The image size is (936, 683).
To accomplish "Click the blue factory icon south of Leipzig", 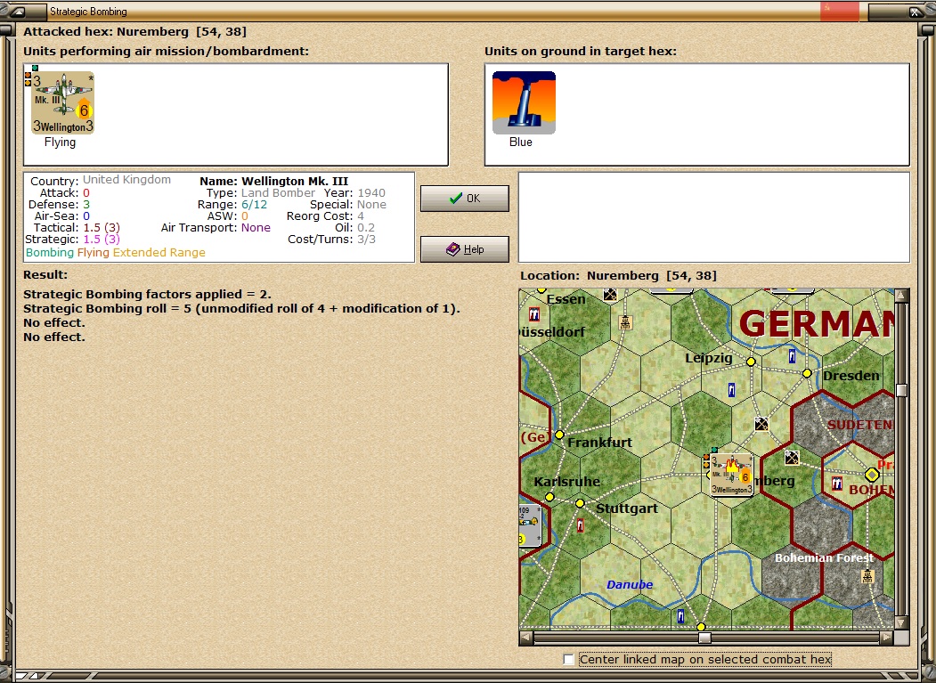I will (731, 390).
